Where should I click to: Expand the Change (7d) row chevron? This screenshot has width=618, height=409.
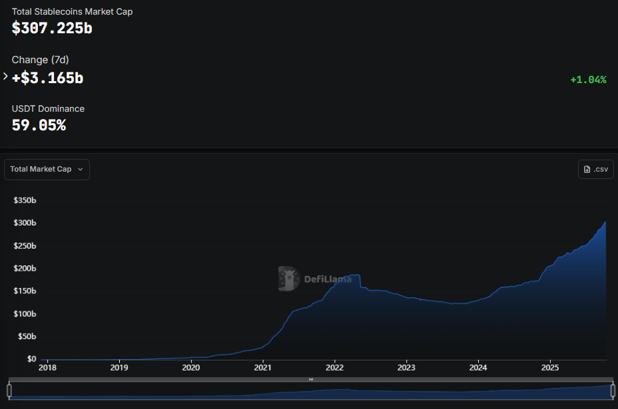(x=5, y=76)
